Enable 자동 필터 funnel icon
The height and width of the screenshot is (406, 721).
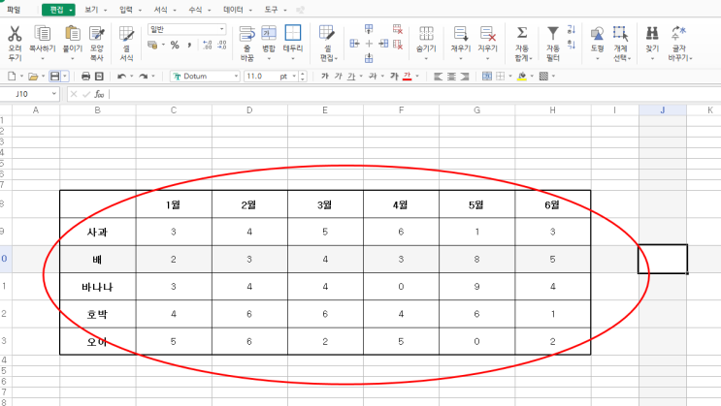pos(553,33)
